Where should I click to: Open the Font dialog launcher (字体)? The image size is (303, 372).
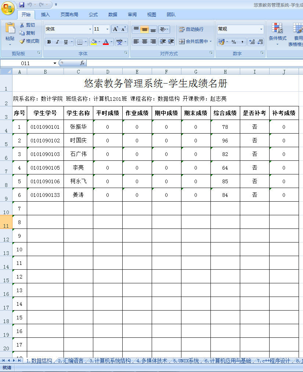[126, 53]
